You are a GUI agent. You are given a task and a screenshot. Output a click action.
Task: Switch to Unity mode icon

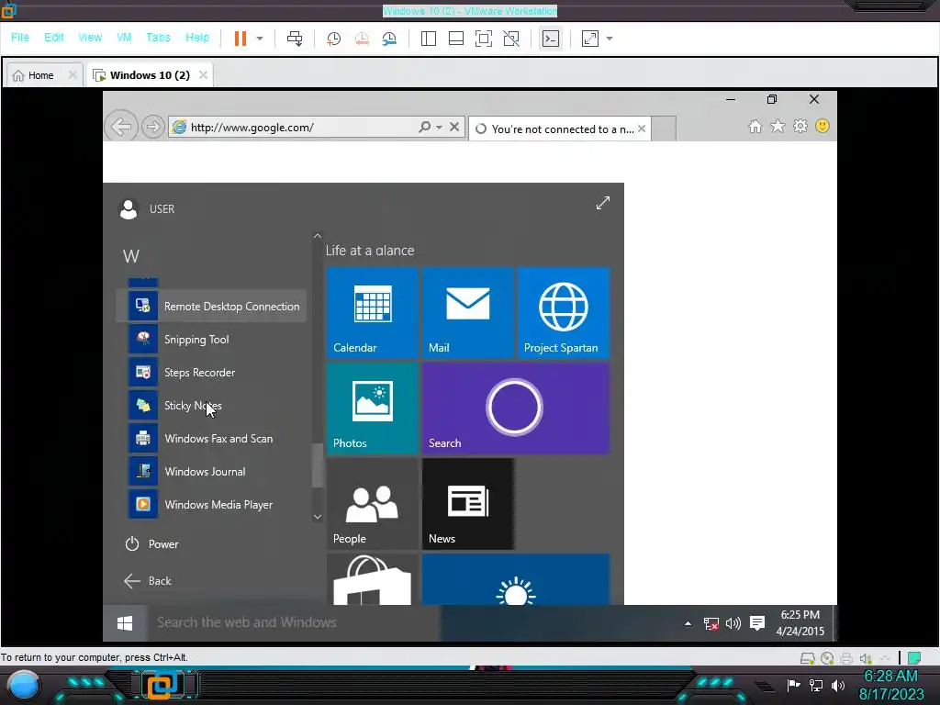click(x=511, y=39)
